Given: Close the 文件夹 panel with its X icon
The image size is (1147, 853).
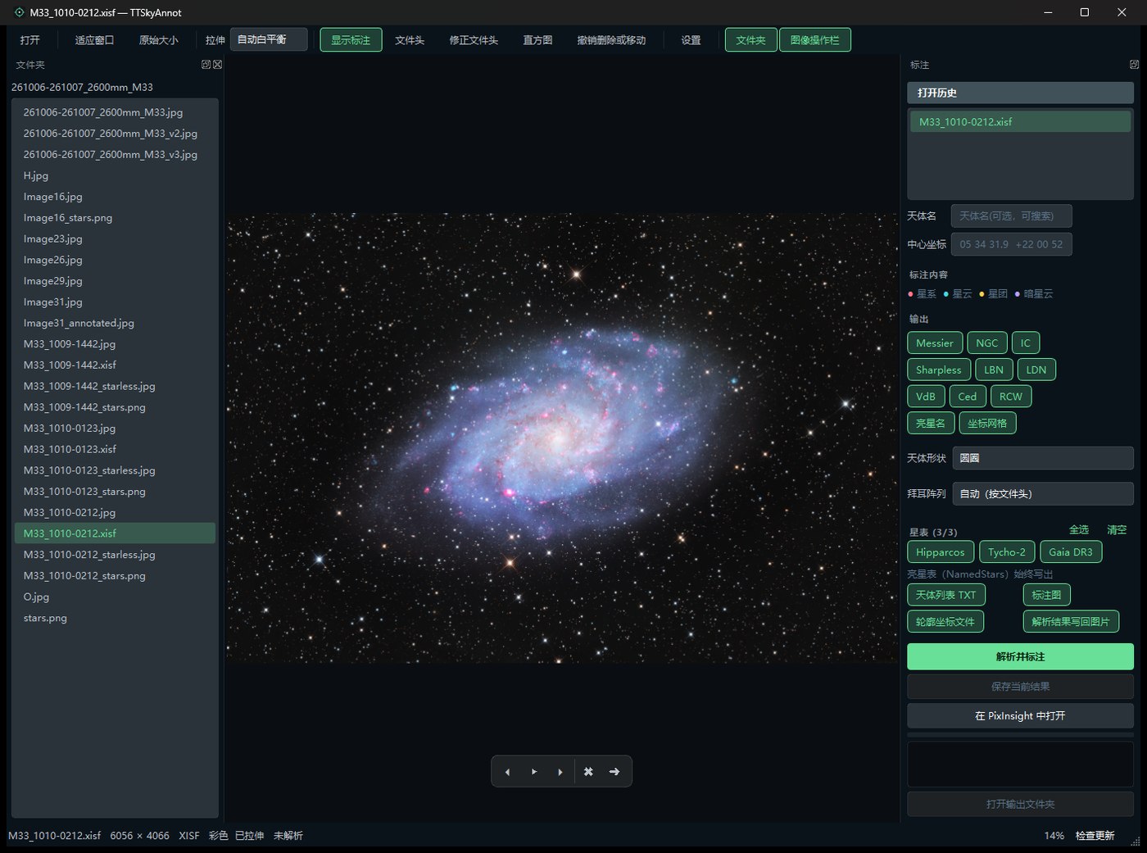Looking at the screenshot, I should pyautogui.click(x=218, y=65).
